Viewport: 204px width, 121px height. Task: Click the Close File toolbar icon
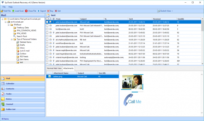(26, 11)
